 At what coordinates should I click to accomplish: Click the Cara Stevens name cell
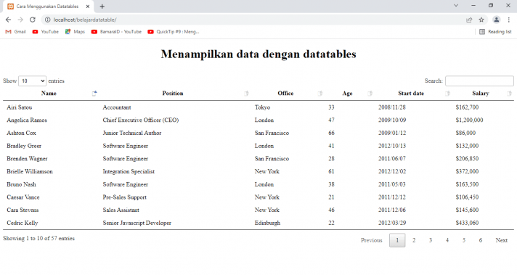pos(23,210)
